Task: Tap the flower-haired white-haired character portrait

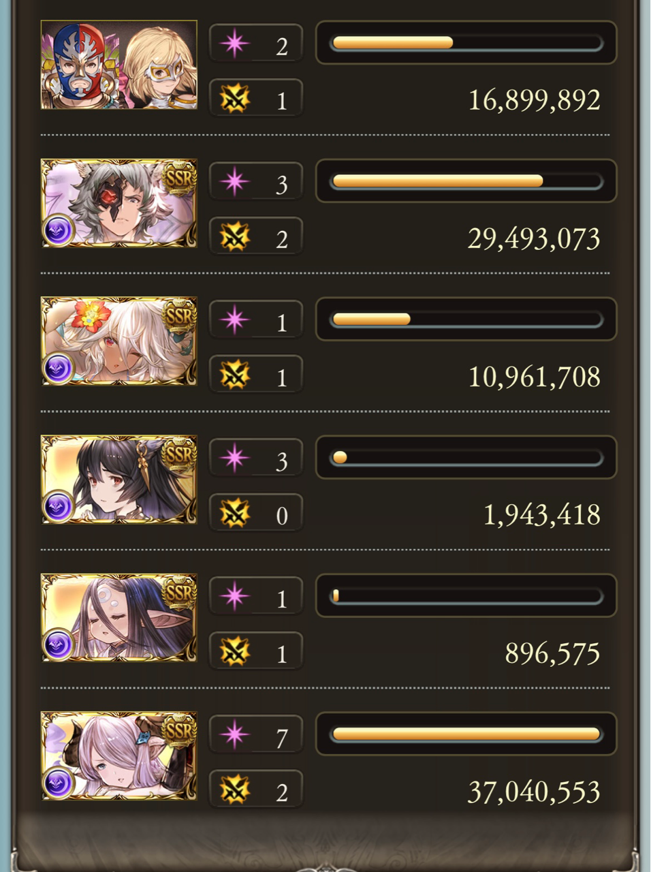Action: coord(119,341)
